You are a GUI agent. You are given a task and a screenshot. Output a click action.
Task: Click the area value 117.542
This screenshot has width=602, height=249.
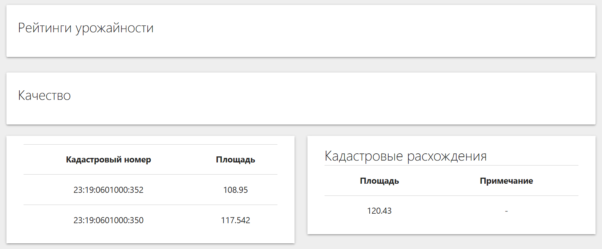235,220
